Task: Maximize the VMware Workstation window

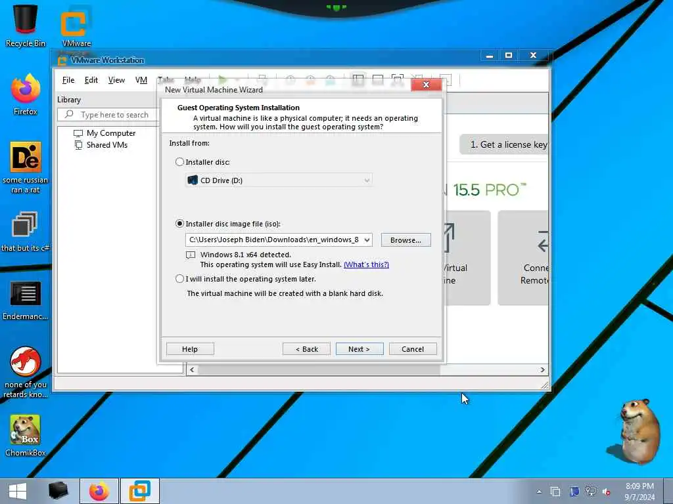Action: (x=509, y=55)
